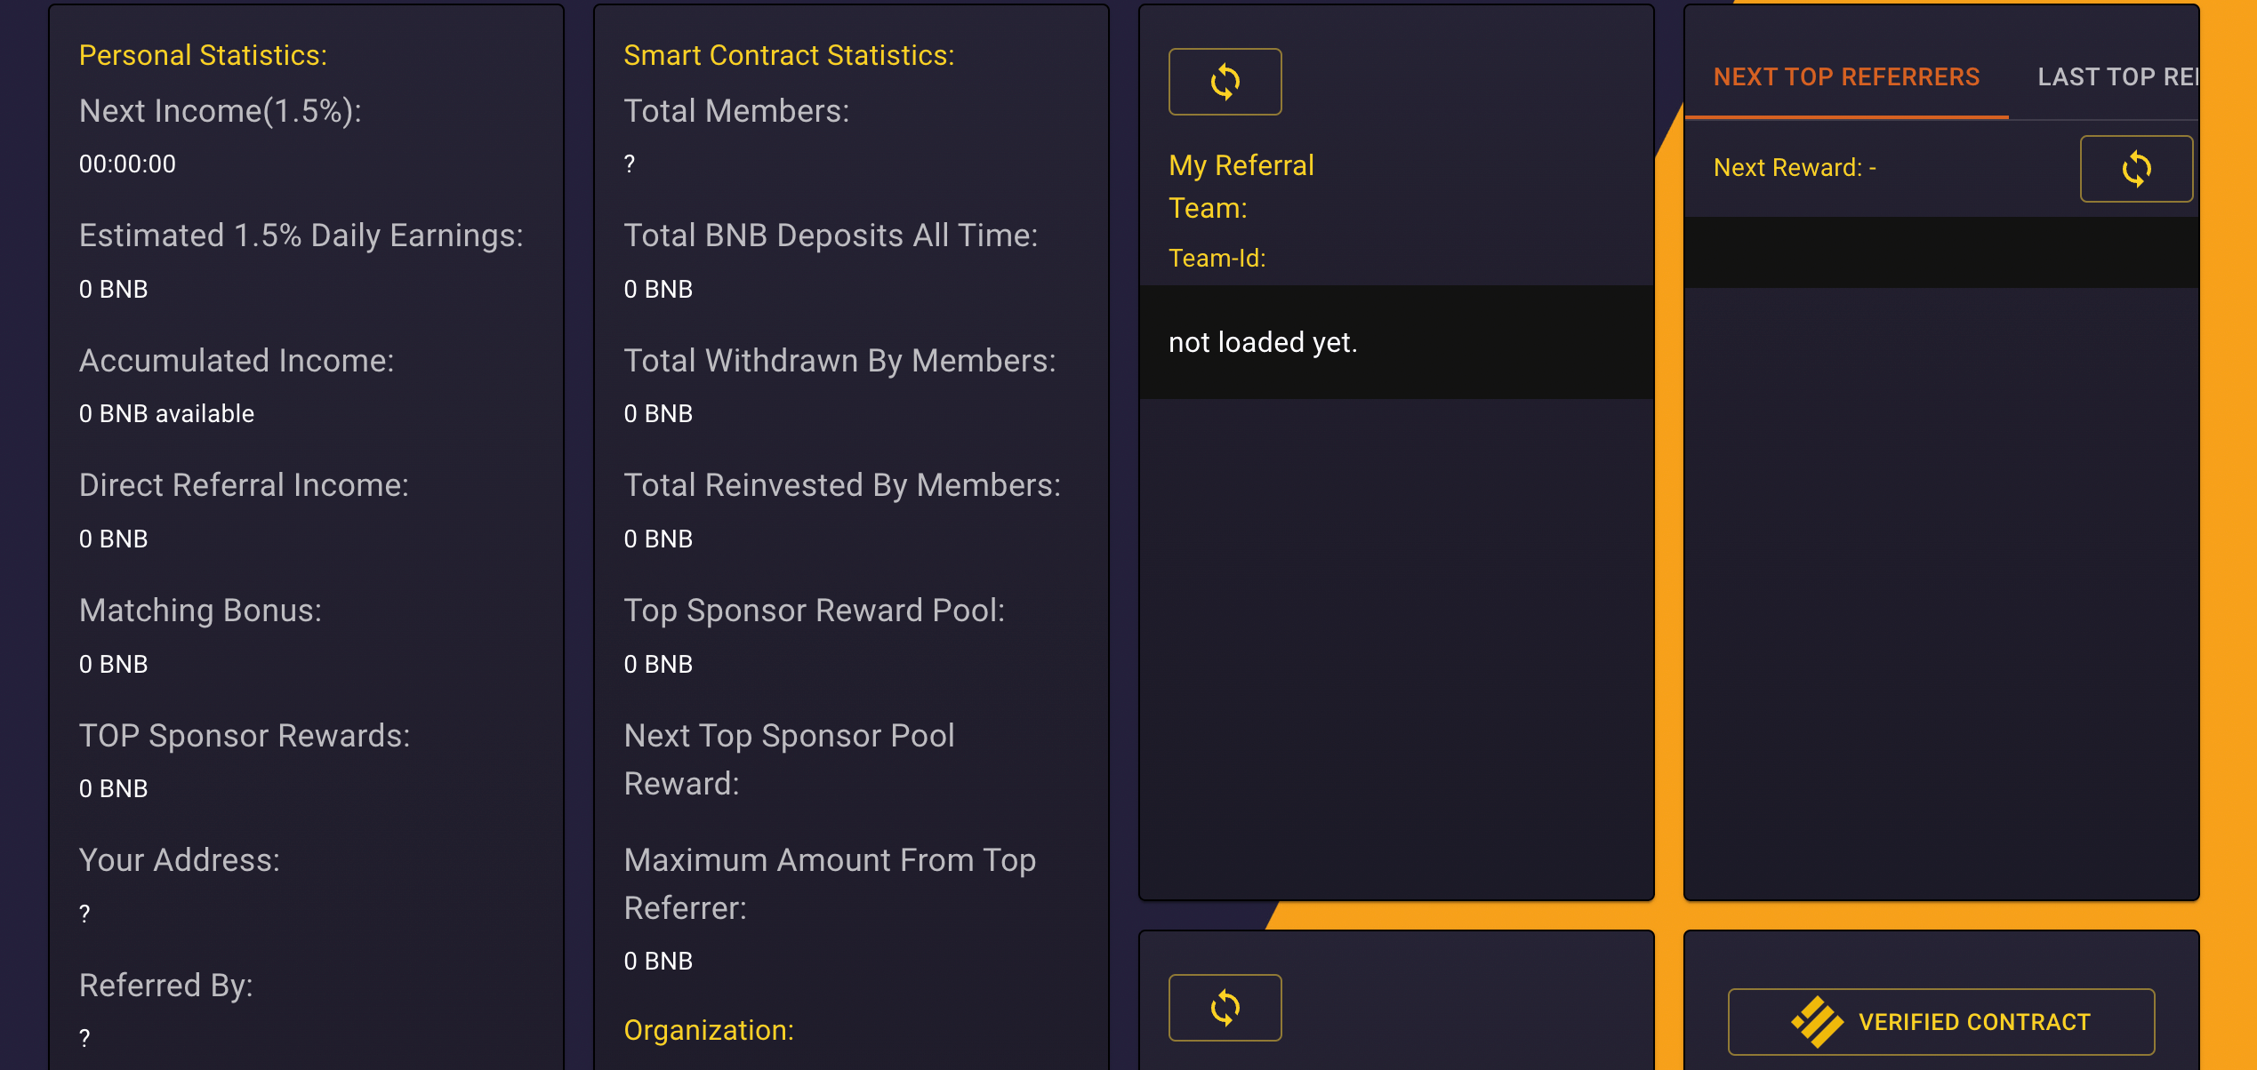
Task: Click the Organization label
Action: point(709,1030)
